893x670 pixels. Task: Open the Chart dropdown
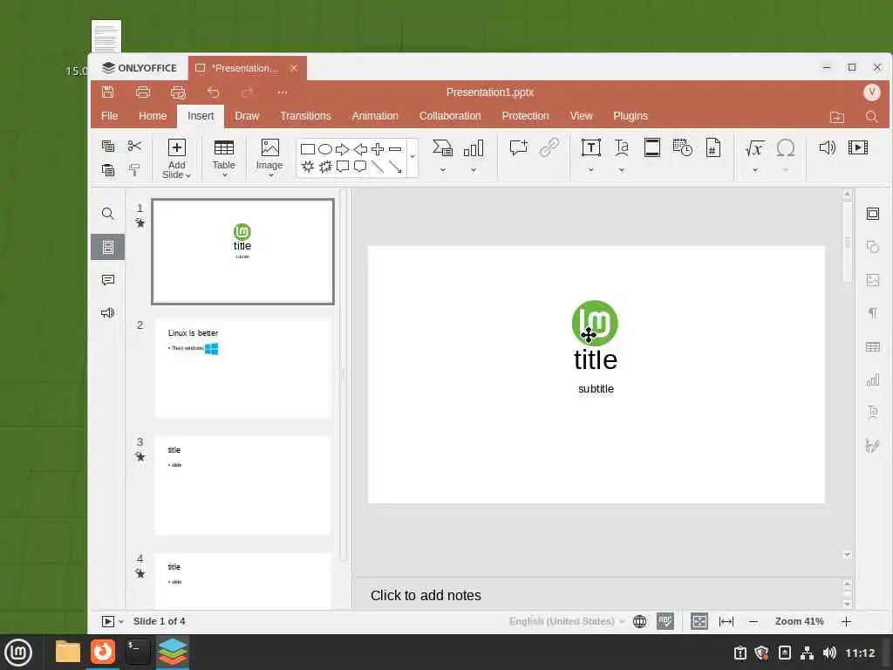[x=474, y=170]
